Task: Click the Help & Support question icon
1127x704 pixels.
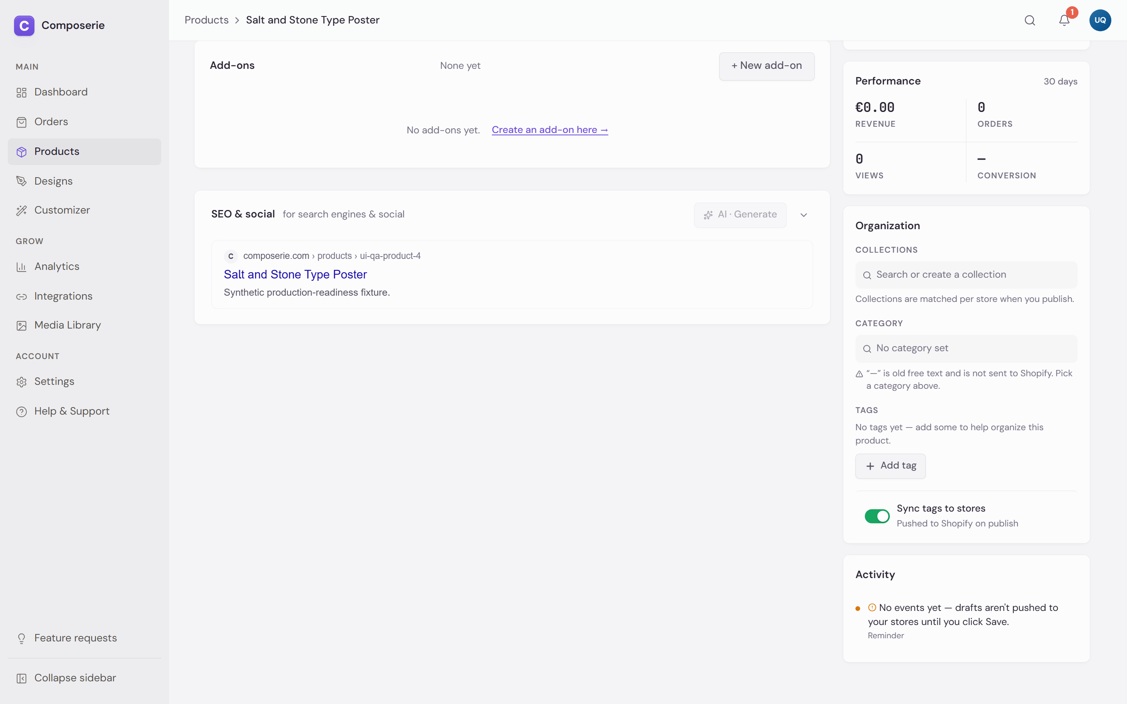Action: pos(22,411)
